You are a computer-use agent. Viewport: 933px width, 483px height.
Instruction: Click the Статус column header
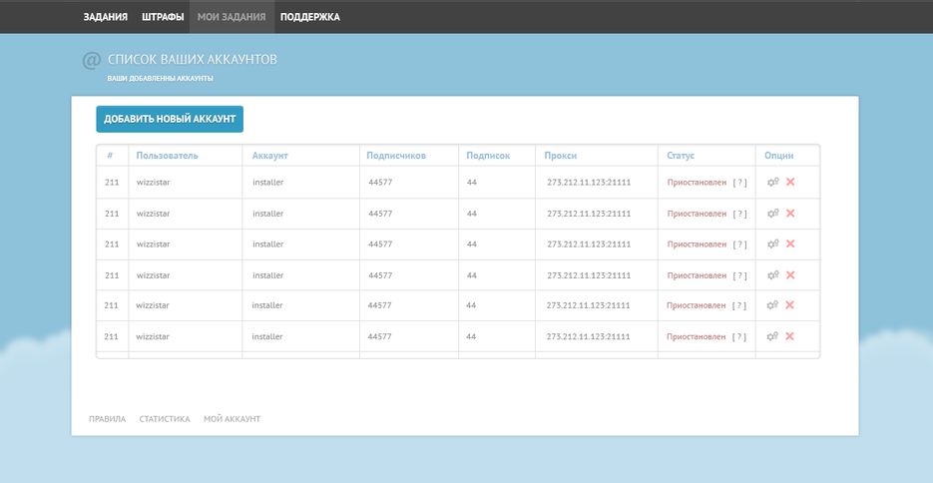(681, 156)
